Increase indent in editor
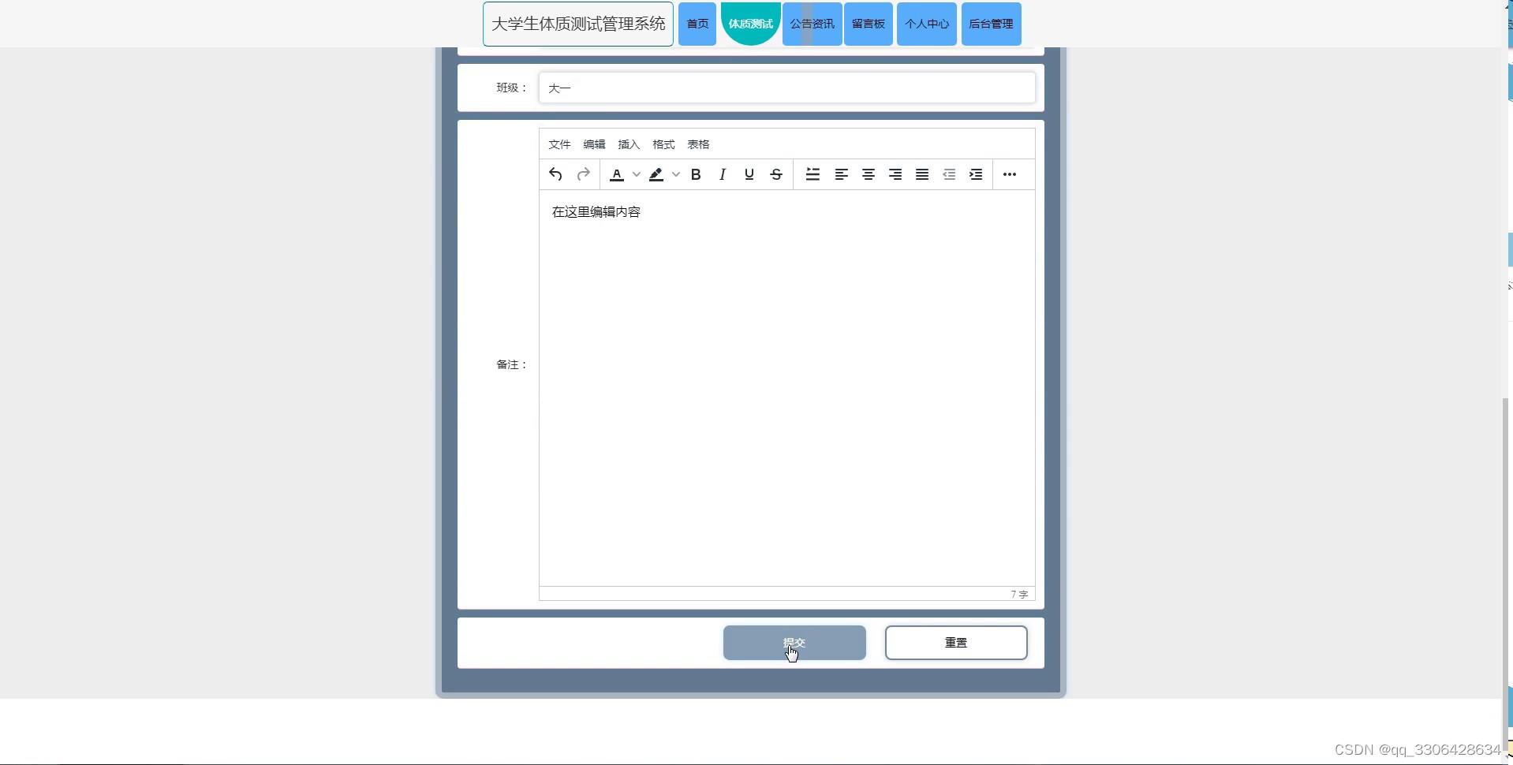The height and width of the screenshot is (765, 1513). pyautogui.click(x=976, y=174)
